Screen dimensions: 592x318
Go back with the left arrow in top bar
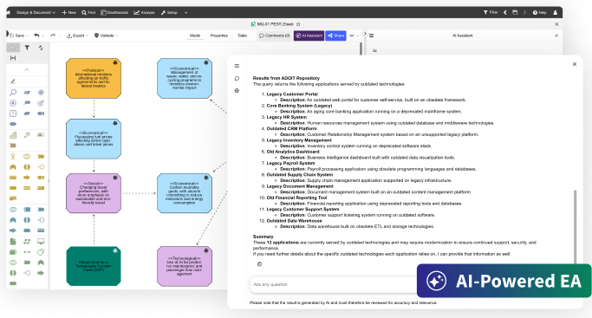(x=504, y=12)
